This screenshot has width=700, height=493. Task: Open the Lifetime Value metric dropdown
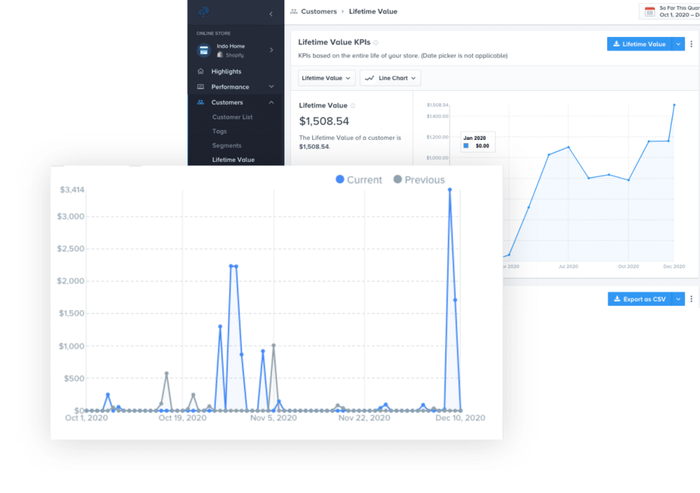326,78
